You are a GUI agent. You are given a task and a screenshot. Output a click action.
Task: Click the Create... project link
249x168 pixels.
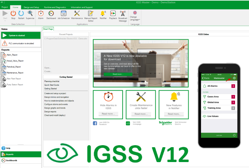tap(48, 71)
